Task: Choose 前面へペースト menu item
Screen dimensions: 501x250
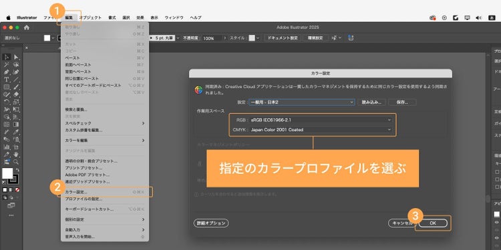Action: pos(104,65)
